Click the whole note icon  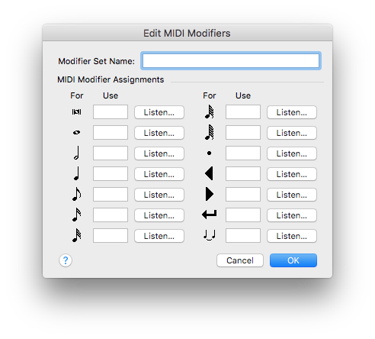click(x=76, y=132)
